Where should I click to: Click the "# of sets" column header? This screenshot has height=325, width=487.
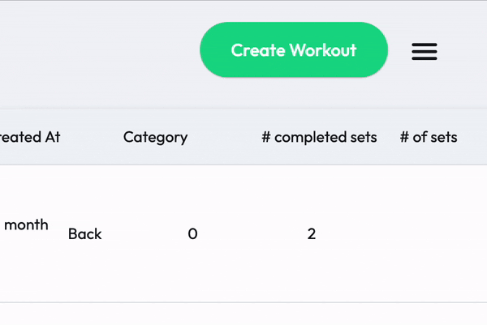click(x=429, y=137)
